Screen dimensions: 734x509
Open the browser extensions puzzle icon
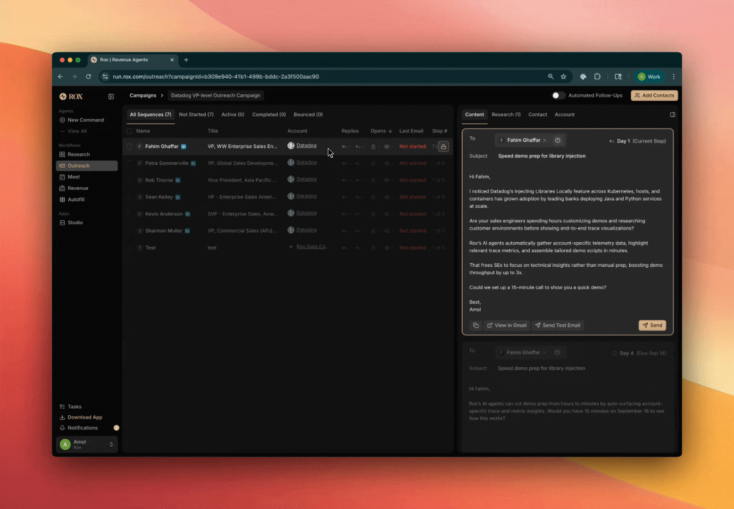click(x=597, y=77)
